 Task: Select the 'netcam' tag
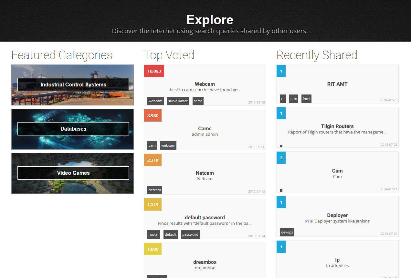click(154, 190)
